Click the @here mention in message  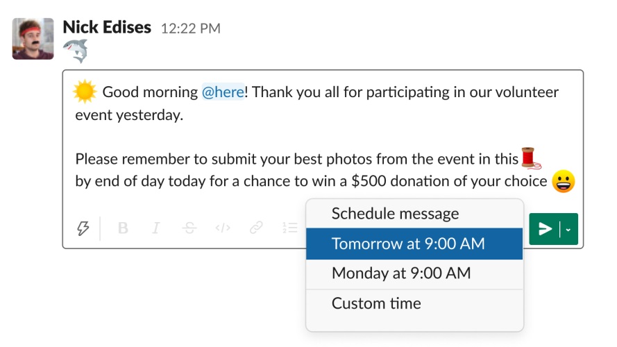click(x=222, y=92)
